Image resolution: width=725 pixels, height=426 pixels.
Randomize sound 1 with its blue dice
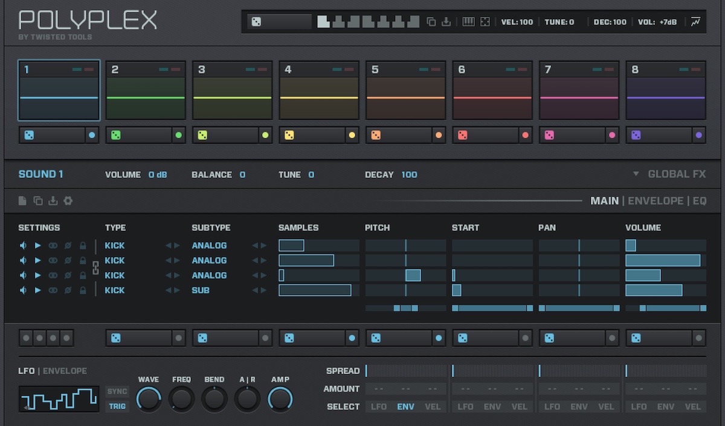pyautogui.click(x=30, y=135)
